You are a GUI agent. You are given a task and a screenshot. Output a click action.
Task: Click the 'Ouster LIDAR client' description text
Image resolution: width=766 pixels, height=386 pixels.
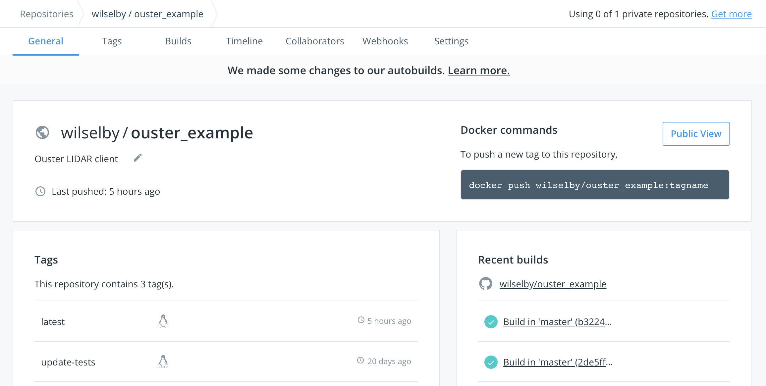point(76,159)
